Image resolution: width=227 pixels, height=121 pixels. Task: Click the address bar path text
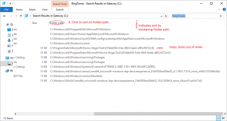(x=50, y=16)
